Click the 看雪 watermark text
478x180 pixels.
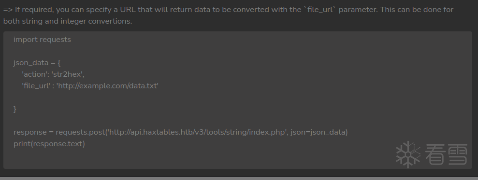pyautogui.click(x=446, y=154)
